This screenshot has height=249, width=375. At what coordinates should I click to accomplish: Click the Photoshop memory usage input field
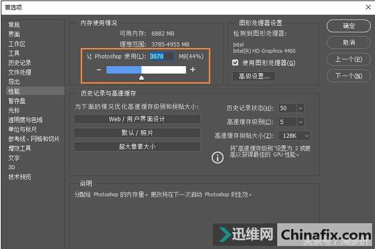(x=161, y=56)
